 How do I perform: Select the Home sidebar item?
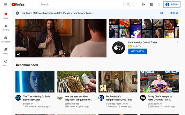6,16
